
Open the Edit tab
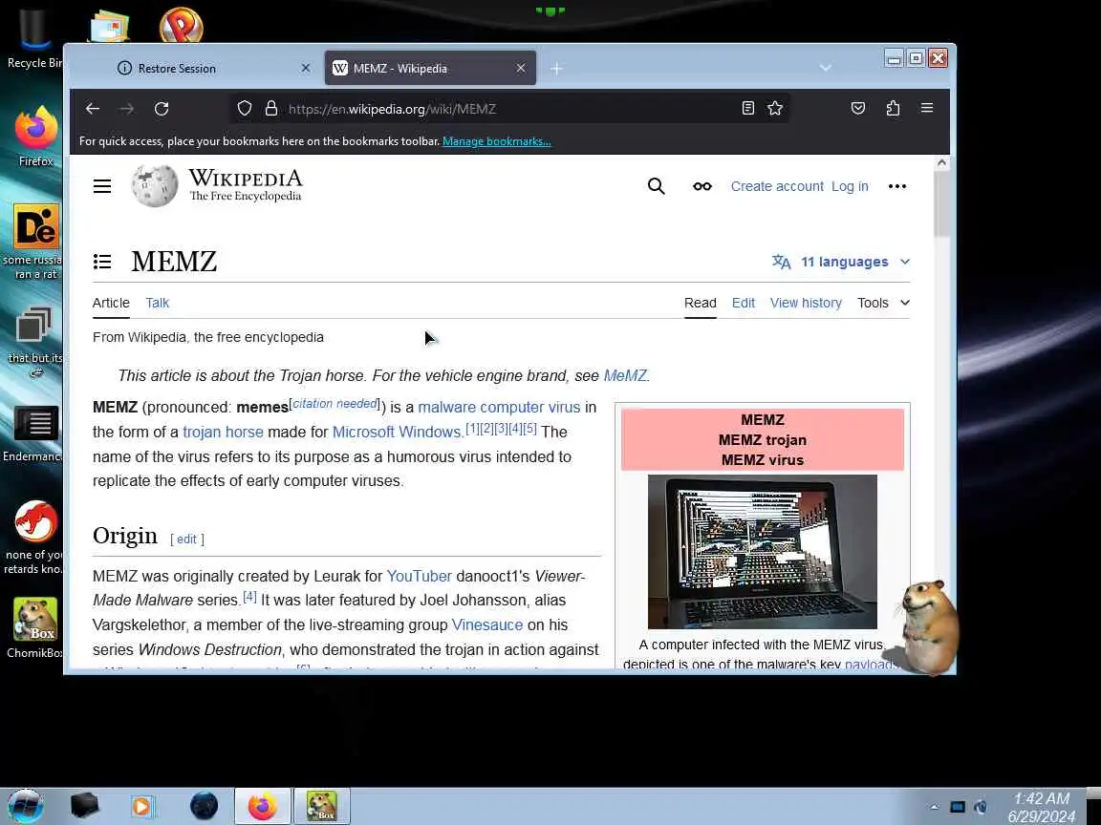point(743,303)
